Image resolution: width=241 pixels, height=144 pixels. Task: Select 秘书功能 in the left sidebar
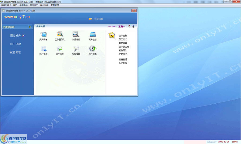[15, 44]
